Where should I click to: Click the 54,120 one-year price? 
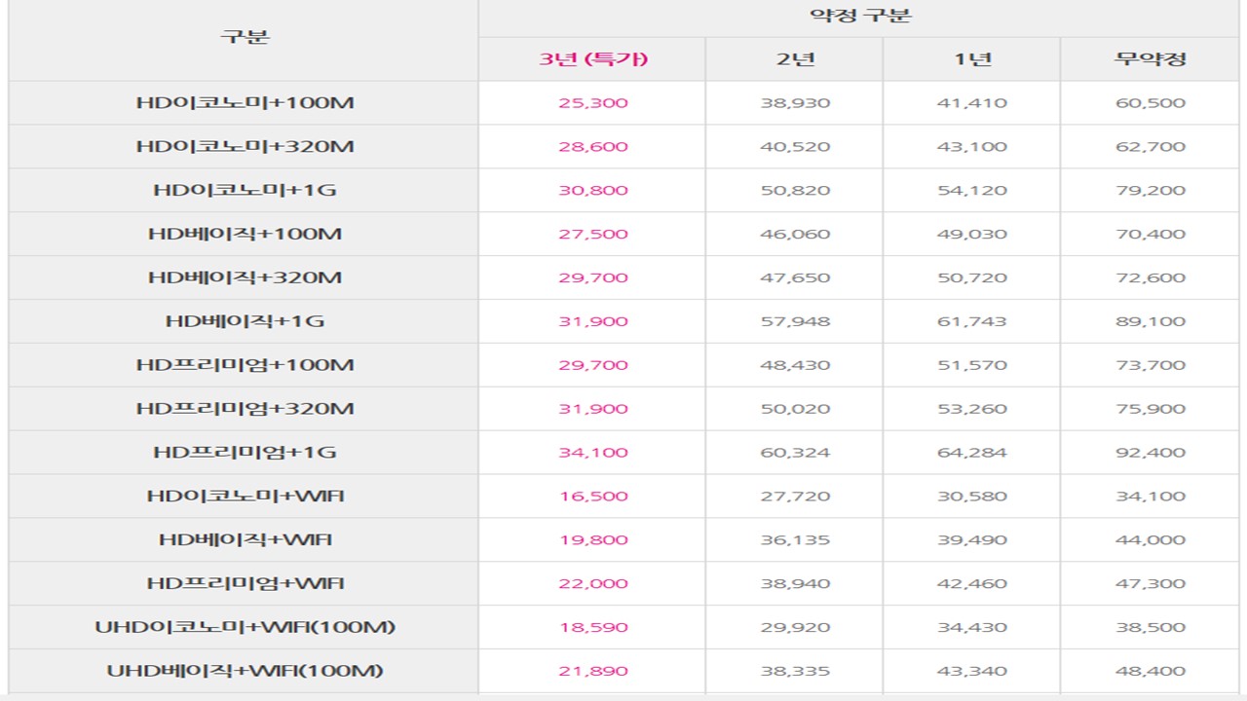[972, 190]
